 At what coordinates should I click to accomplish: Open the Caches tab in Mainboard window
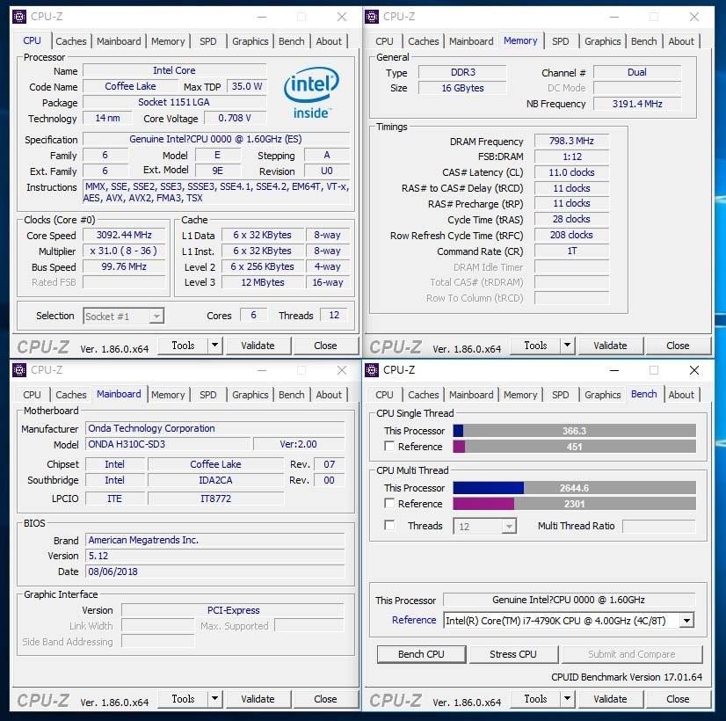click(x=71, y=394)
